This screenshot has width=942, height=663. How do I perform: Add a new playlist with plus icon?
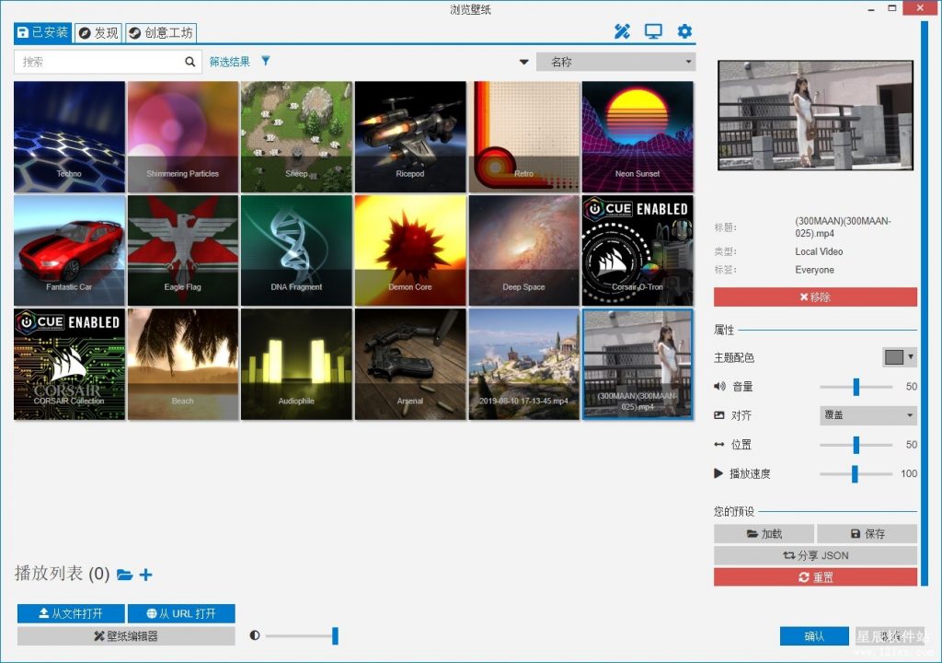145,576
